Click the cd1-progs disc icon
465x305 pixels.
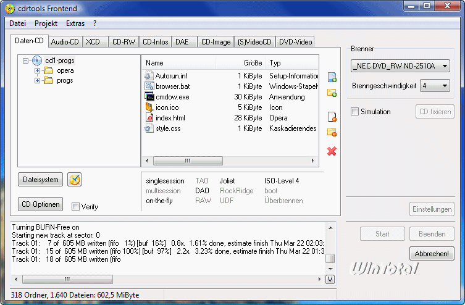point(37,61)
